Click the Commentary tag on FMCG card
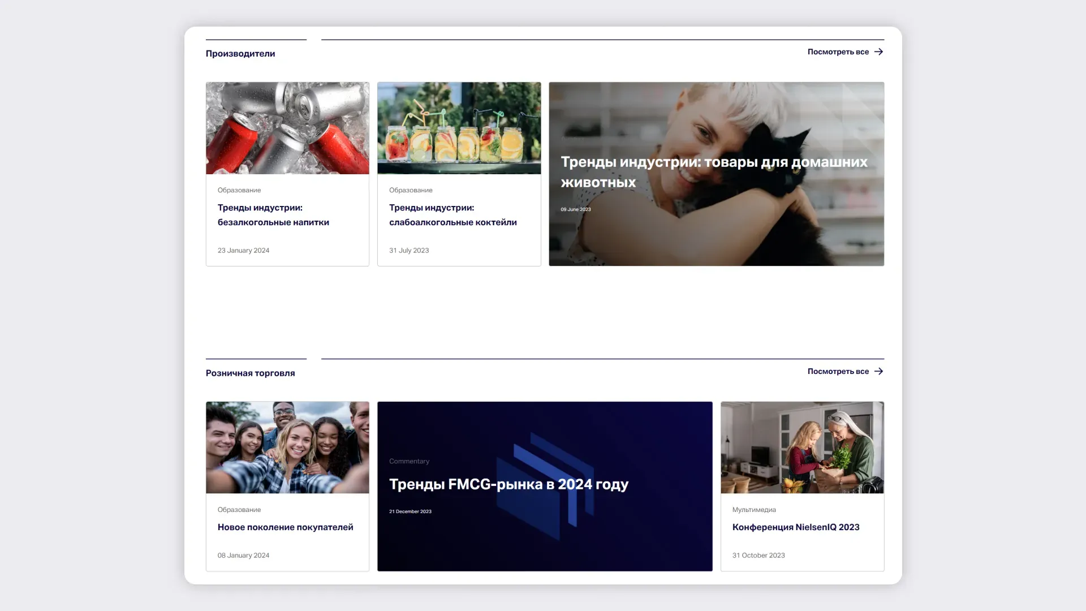 [409, 461]
